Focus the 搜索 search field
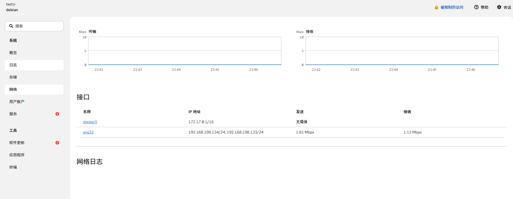513x199 pixels. 34,26
